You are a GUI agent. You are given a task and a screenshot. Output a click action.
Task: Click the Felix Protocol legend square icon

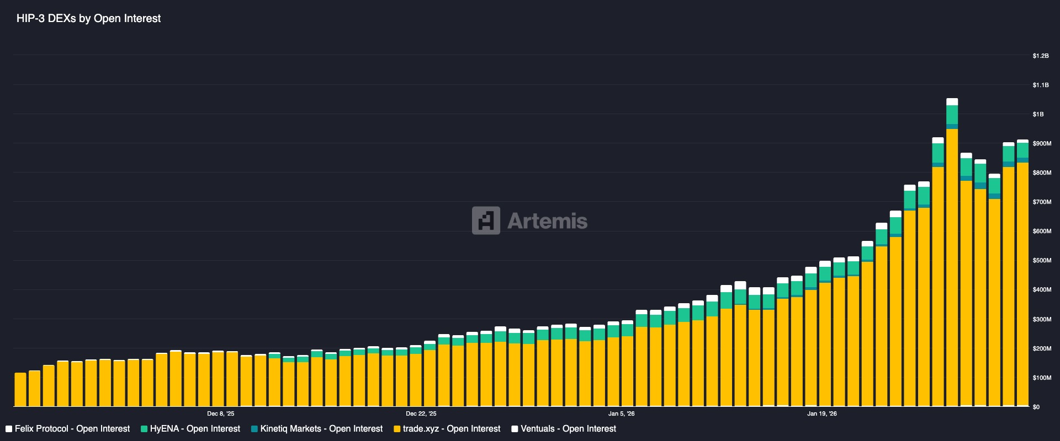click(9, 429)
